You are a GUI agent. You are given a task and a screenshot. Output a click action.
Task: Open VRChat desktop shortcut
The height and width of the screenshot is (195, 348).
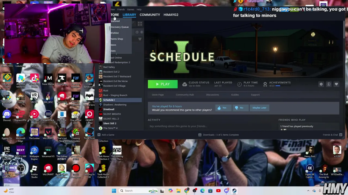34,98
